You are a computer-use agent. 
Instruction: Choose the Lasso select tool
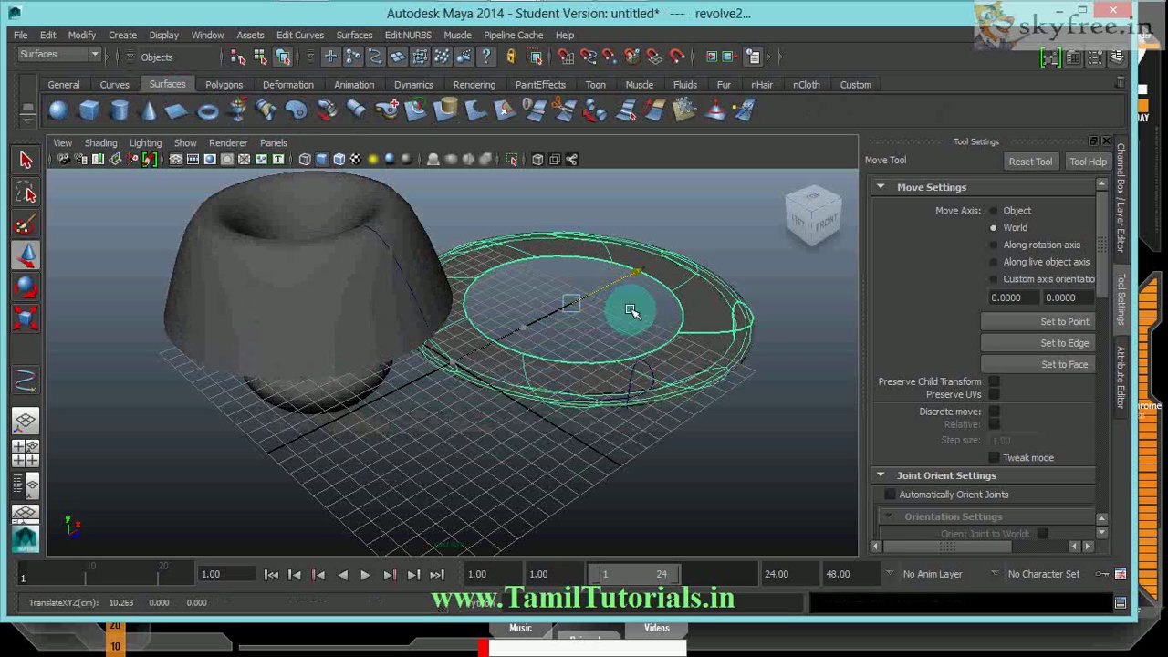click(26, 193)
